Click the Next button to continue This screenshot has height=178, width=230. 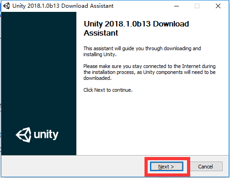click(166, 167)
